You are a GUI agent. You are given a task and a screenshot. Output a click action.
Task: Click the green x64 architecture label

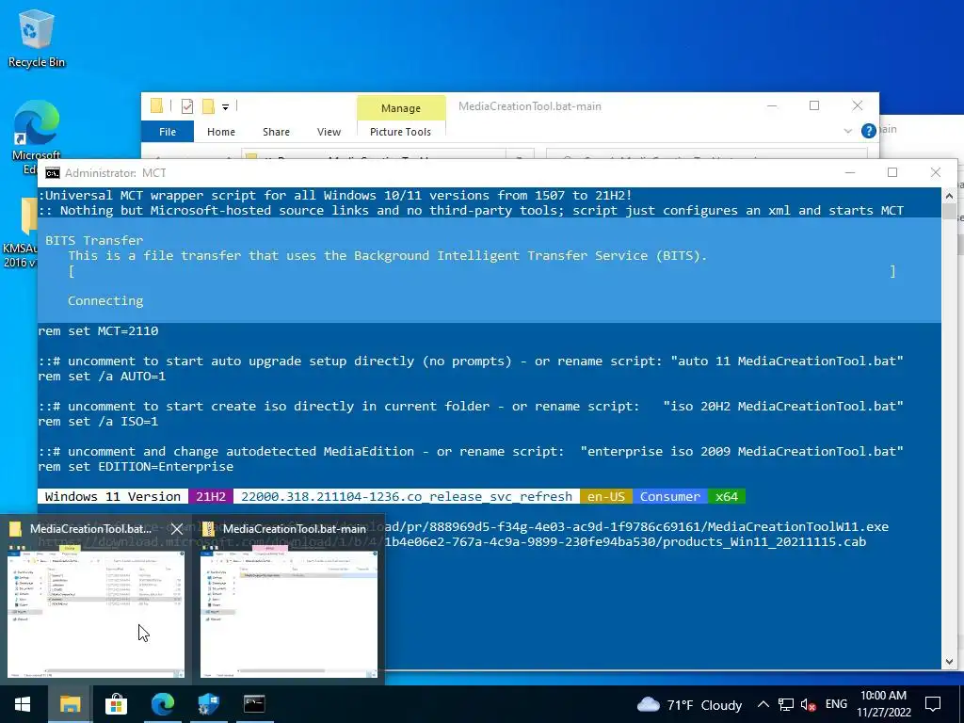click(x=727, y=496)
